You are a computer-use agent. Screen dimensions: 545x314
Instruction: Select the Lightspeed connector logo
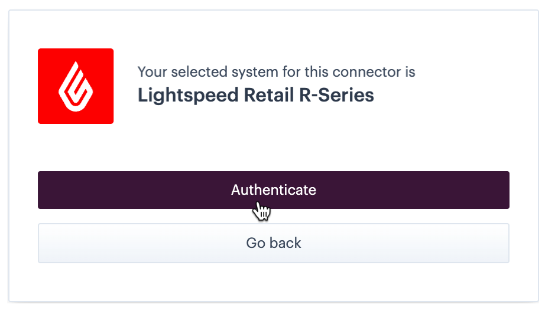click(x=76, y=86)
